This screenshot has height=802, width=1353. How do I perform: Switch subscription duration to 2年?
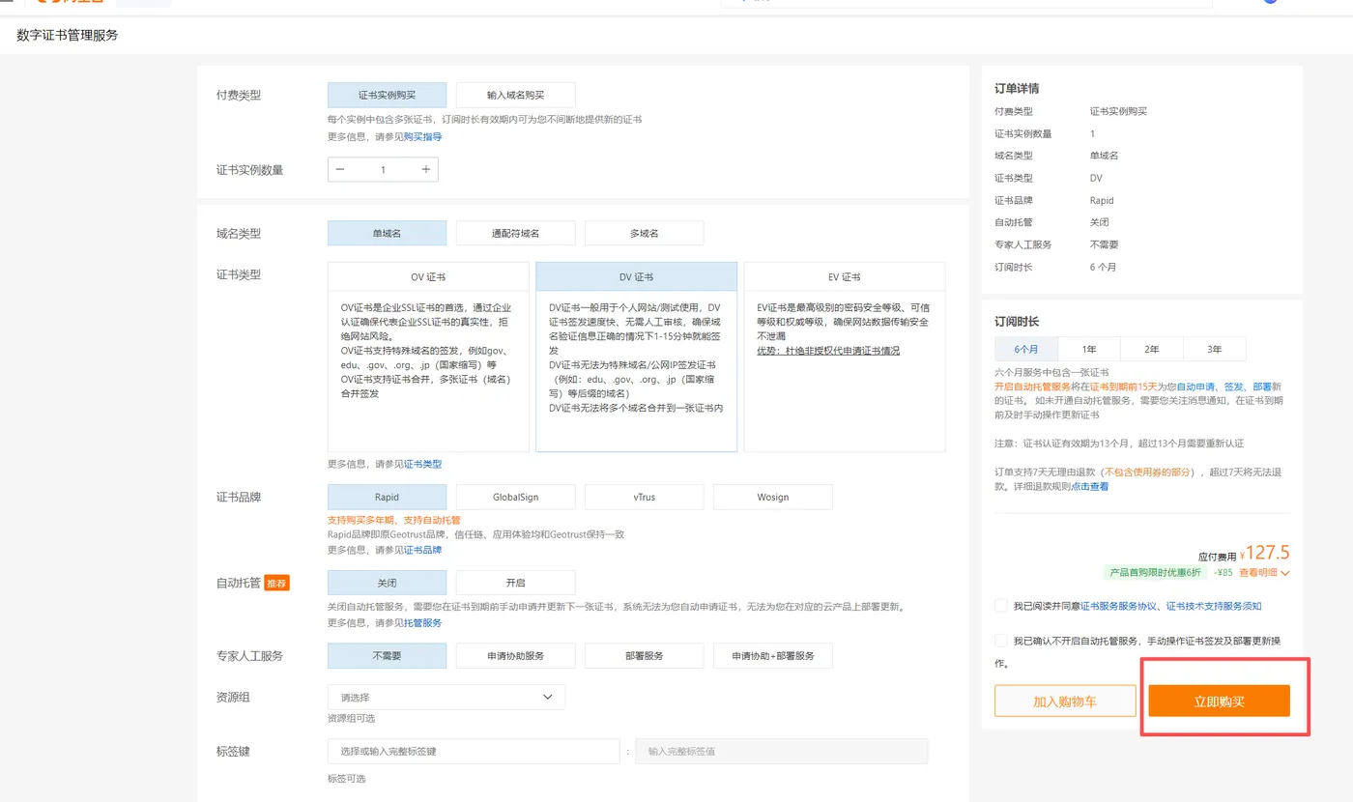(1152, 349)
